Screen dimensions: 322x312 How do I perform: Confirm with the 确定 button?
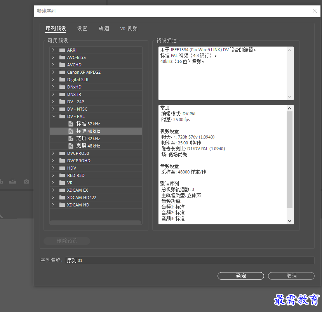(x=241, y=276)
